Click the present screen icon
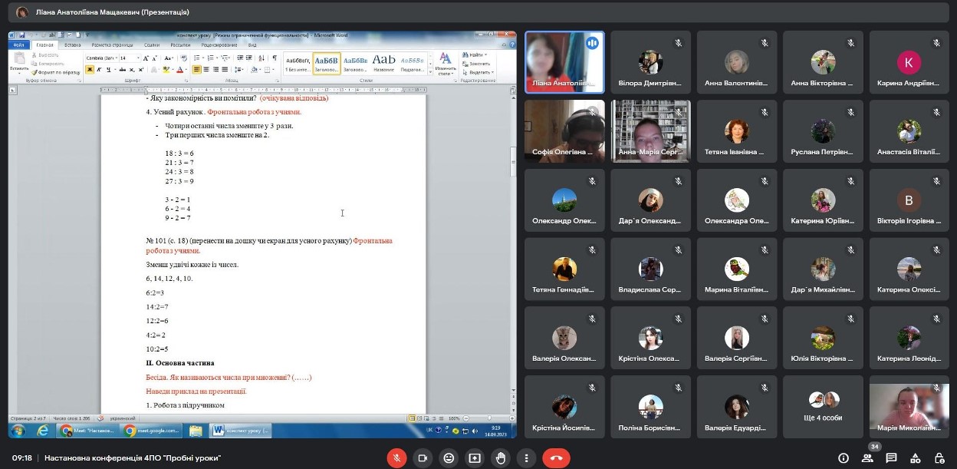The height and width of the screenshot is (469, 957). pyautogui.click(x=475, y=458)
